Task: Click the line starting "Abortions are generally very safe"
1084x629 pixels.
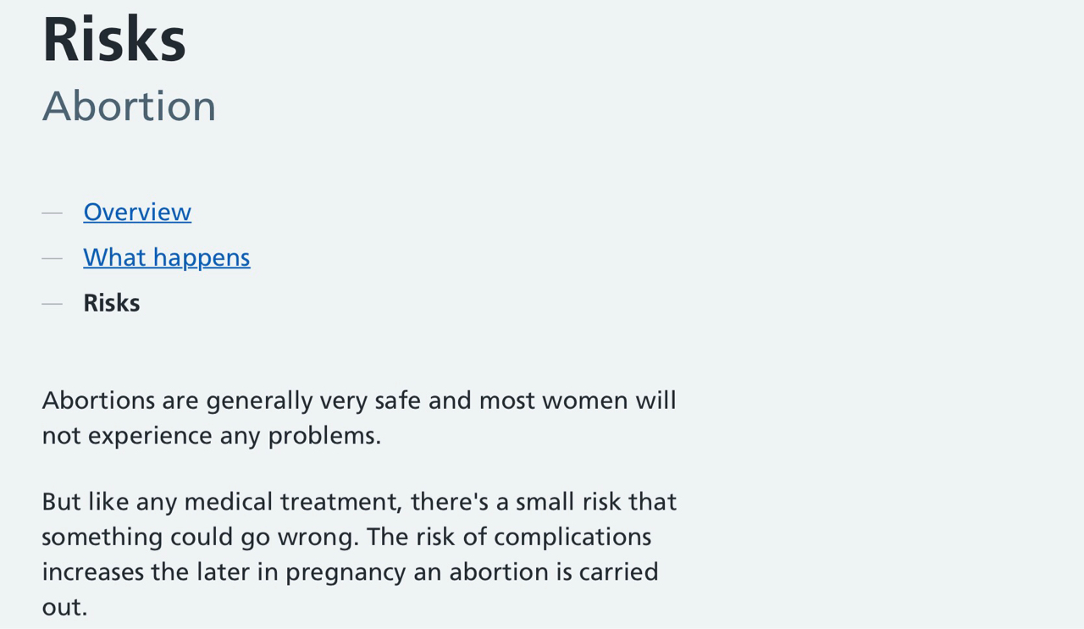Action: (359, 400)
